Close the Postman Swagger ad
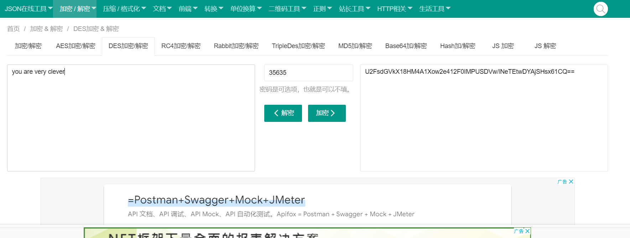Image resolution: width=630 pixels, height=238 pixels. pos(571,182)
